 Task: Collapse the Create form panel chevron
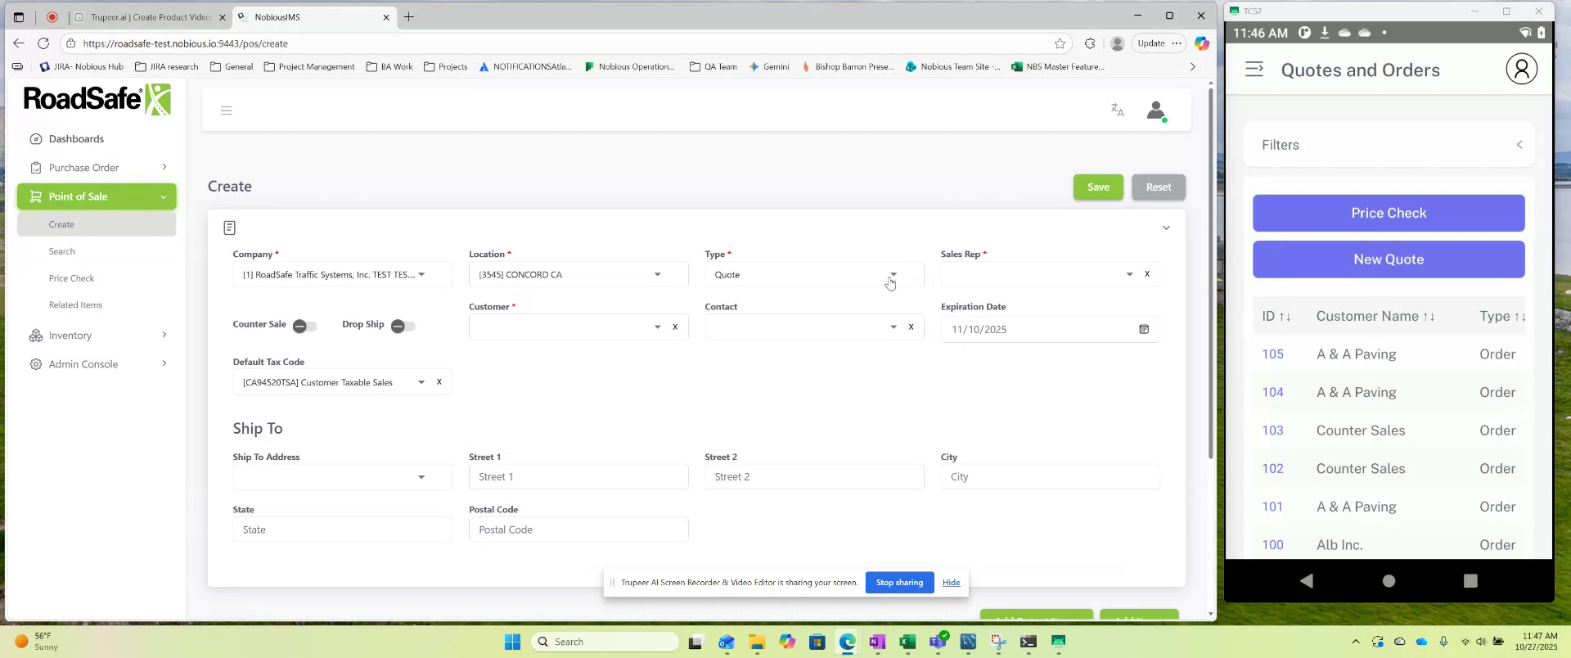[x=1166, y=228]
